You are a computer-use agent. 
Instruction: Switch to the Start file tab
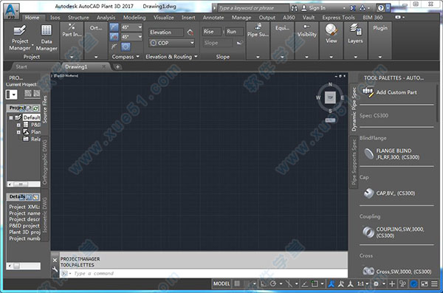(x=21, y=66)
